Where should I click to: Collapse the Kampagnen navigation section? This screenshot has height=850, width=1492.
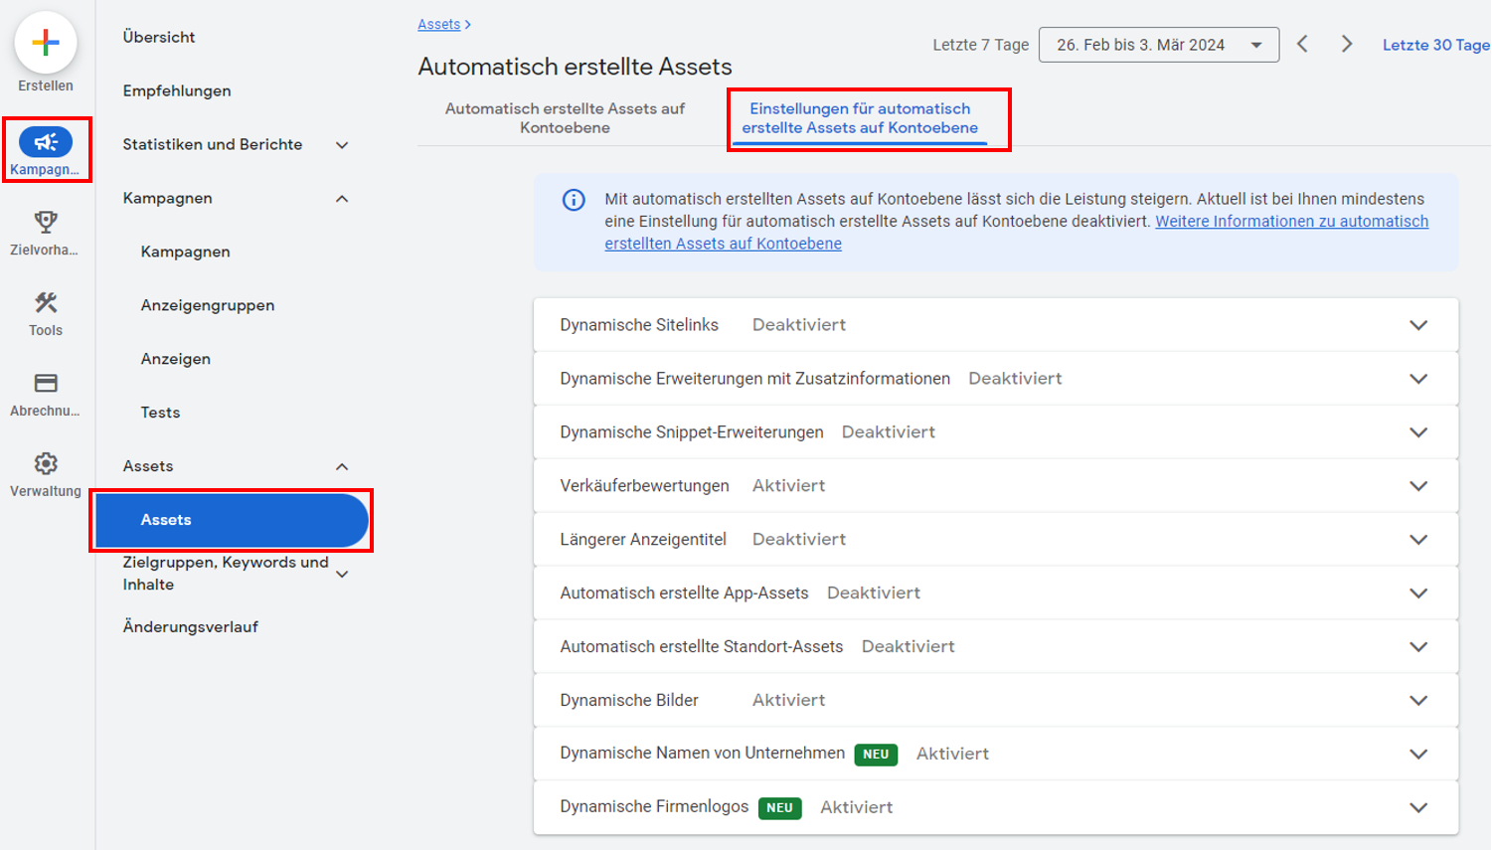coord(342,198)
